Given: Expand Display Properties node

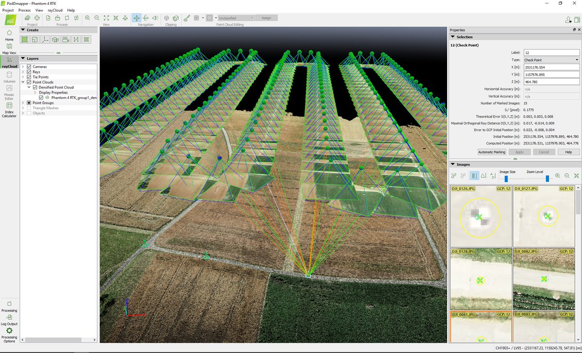Looking at the screenshot, I should [35, 92].
